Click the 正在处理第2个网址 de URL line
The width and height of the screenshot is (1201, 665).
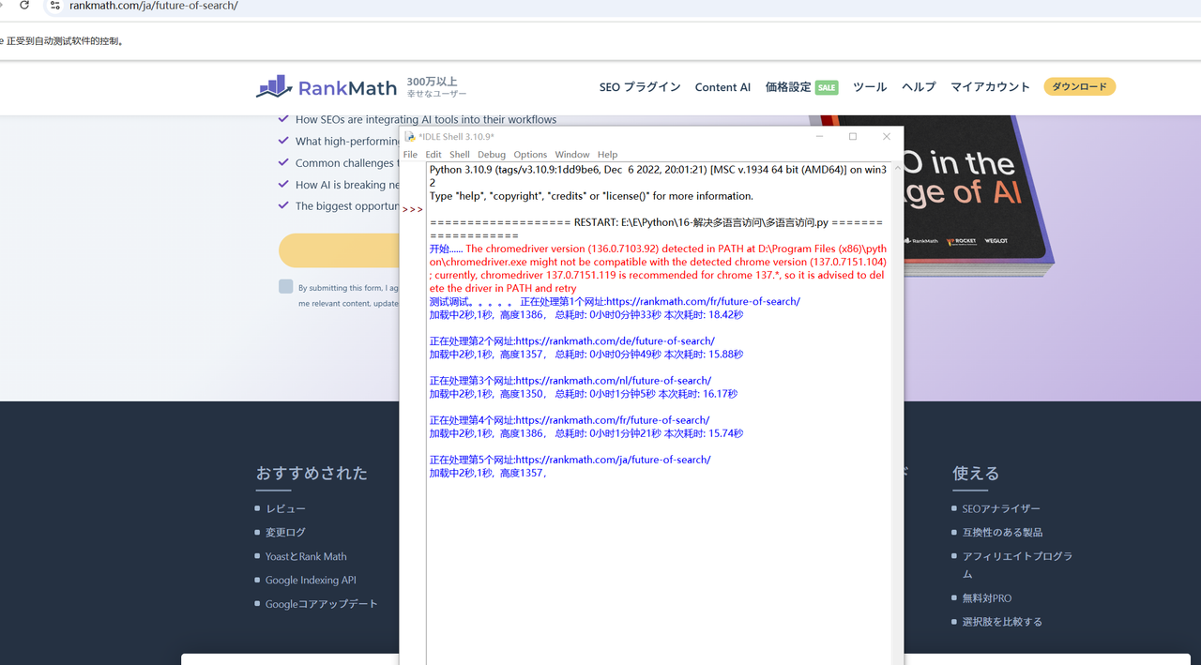pyautogui.click(x=572, y=340)
